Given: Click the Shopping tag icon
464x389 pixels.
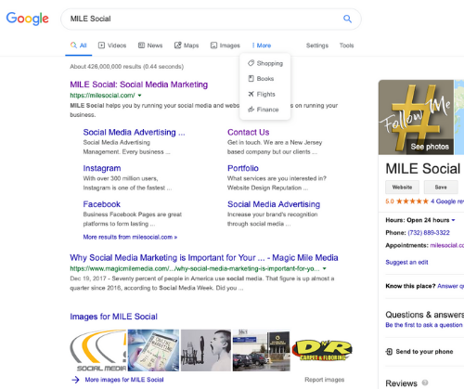Looking at the screenshot, I should click(x=251, y=63).
